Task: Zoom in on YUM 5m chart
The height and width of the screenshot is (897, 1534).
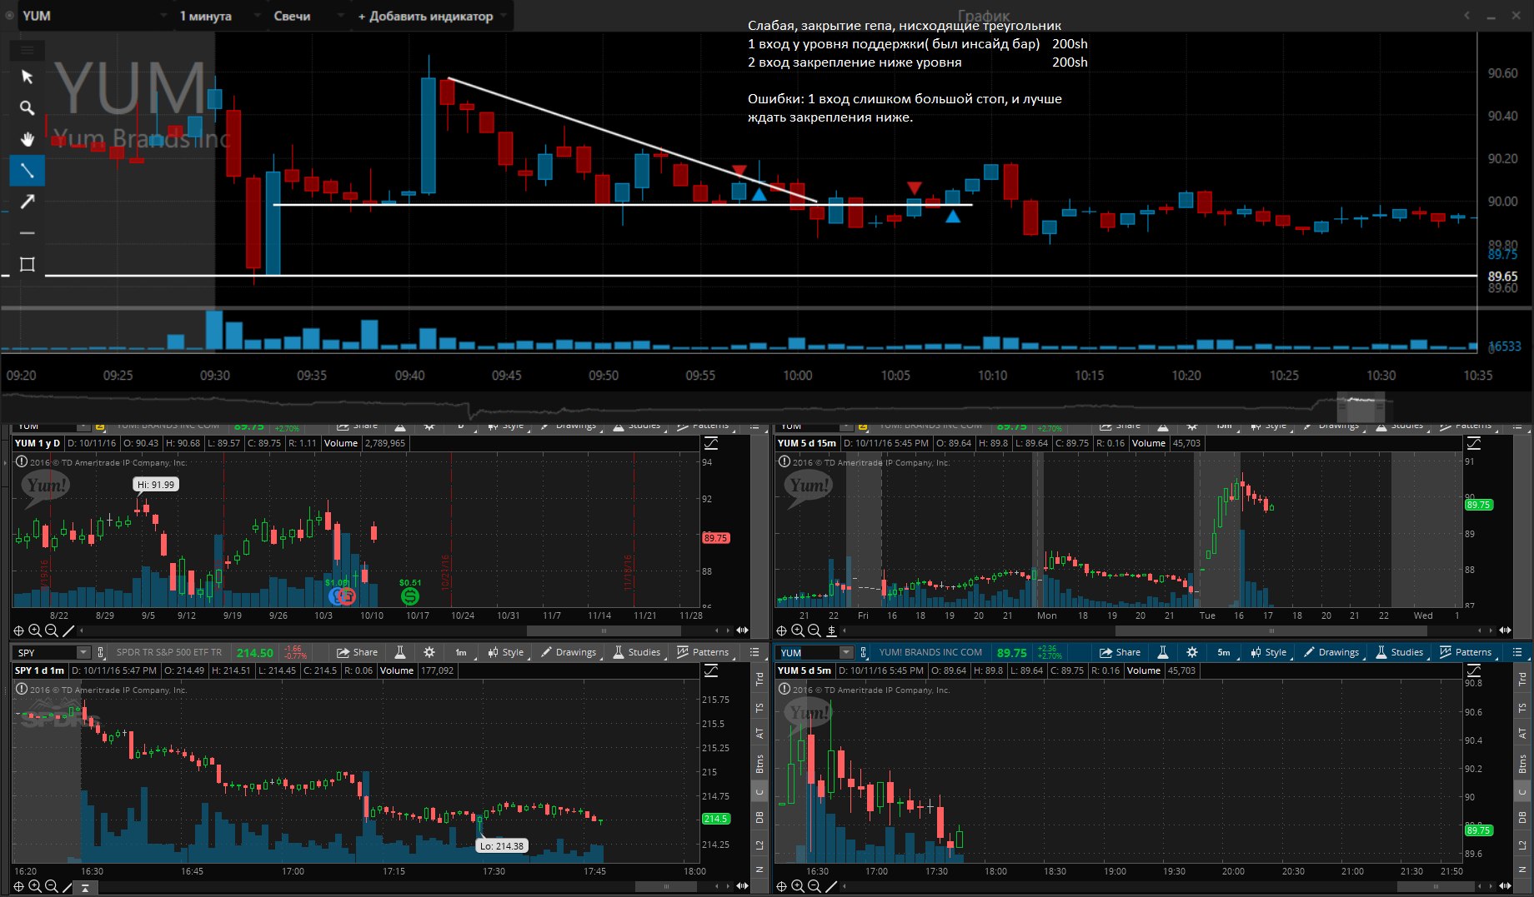Action: pos(798,886)
